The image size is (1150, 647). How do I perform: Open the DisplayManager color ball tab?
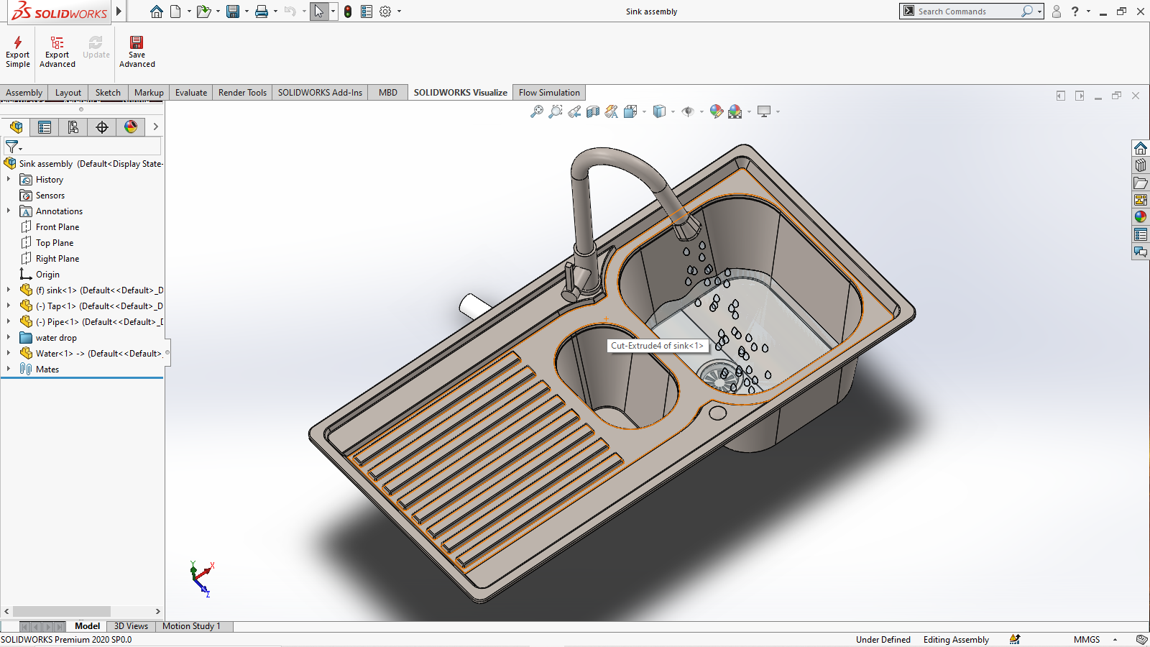pos(131,127)
